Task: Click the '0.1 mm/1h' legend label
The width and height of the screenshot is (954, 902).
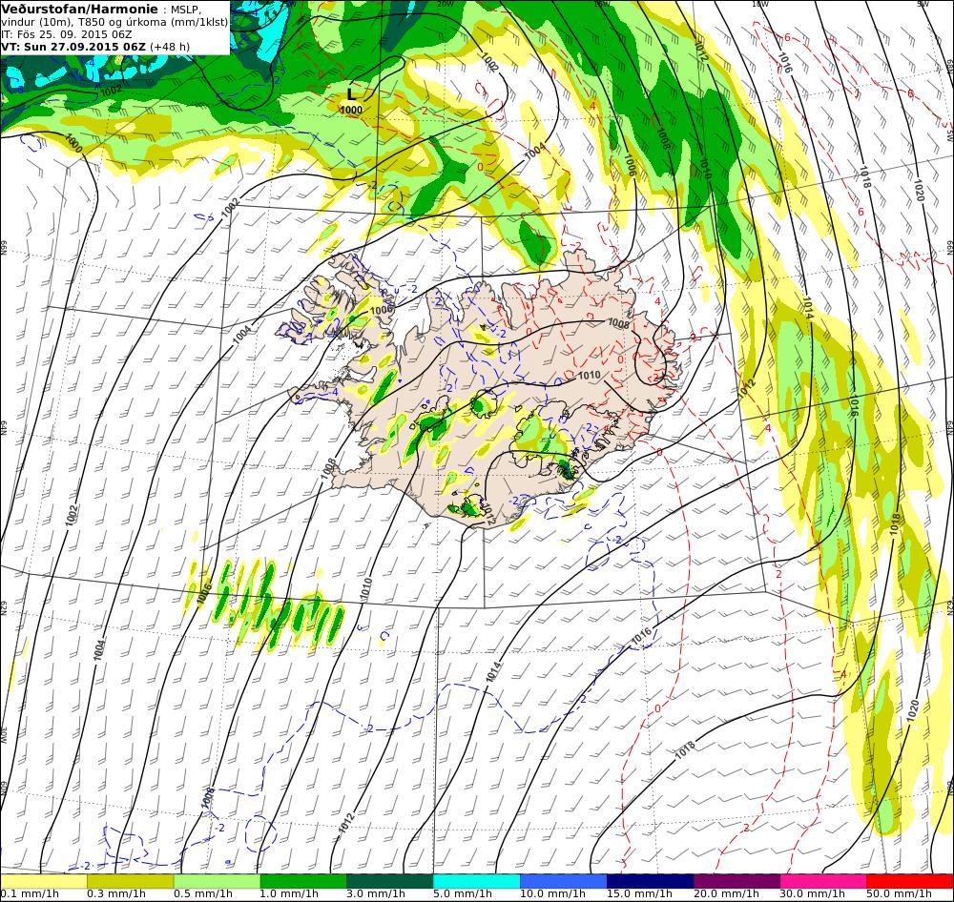Action: [x=30, y=894]
